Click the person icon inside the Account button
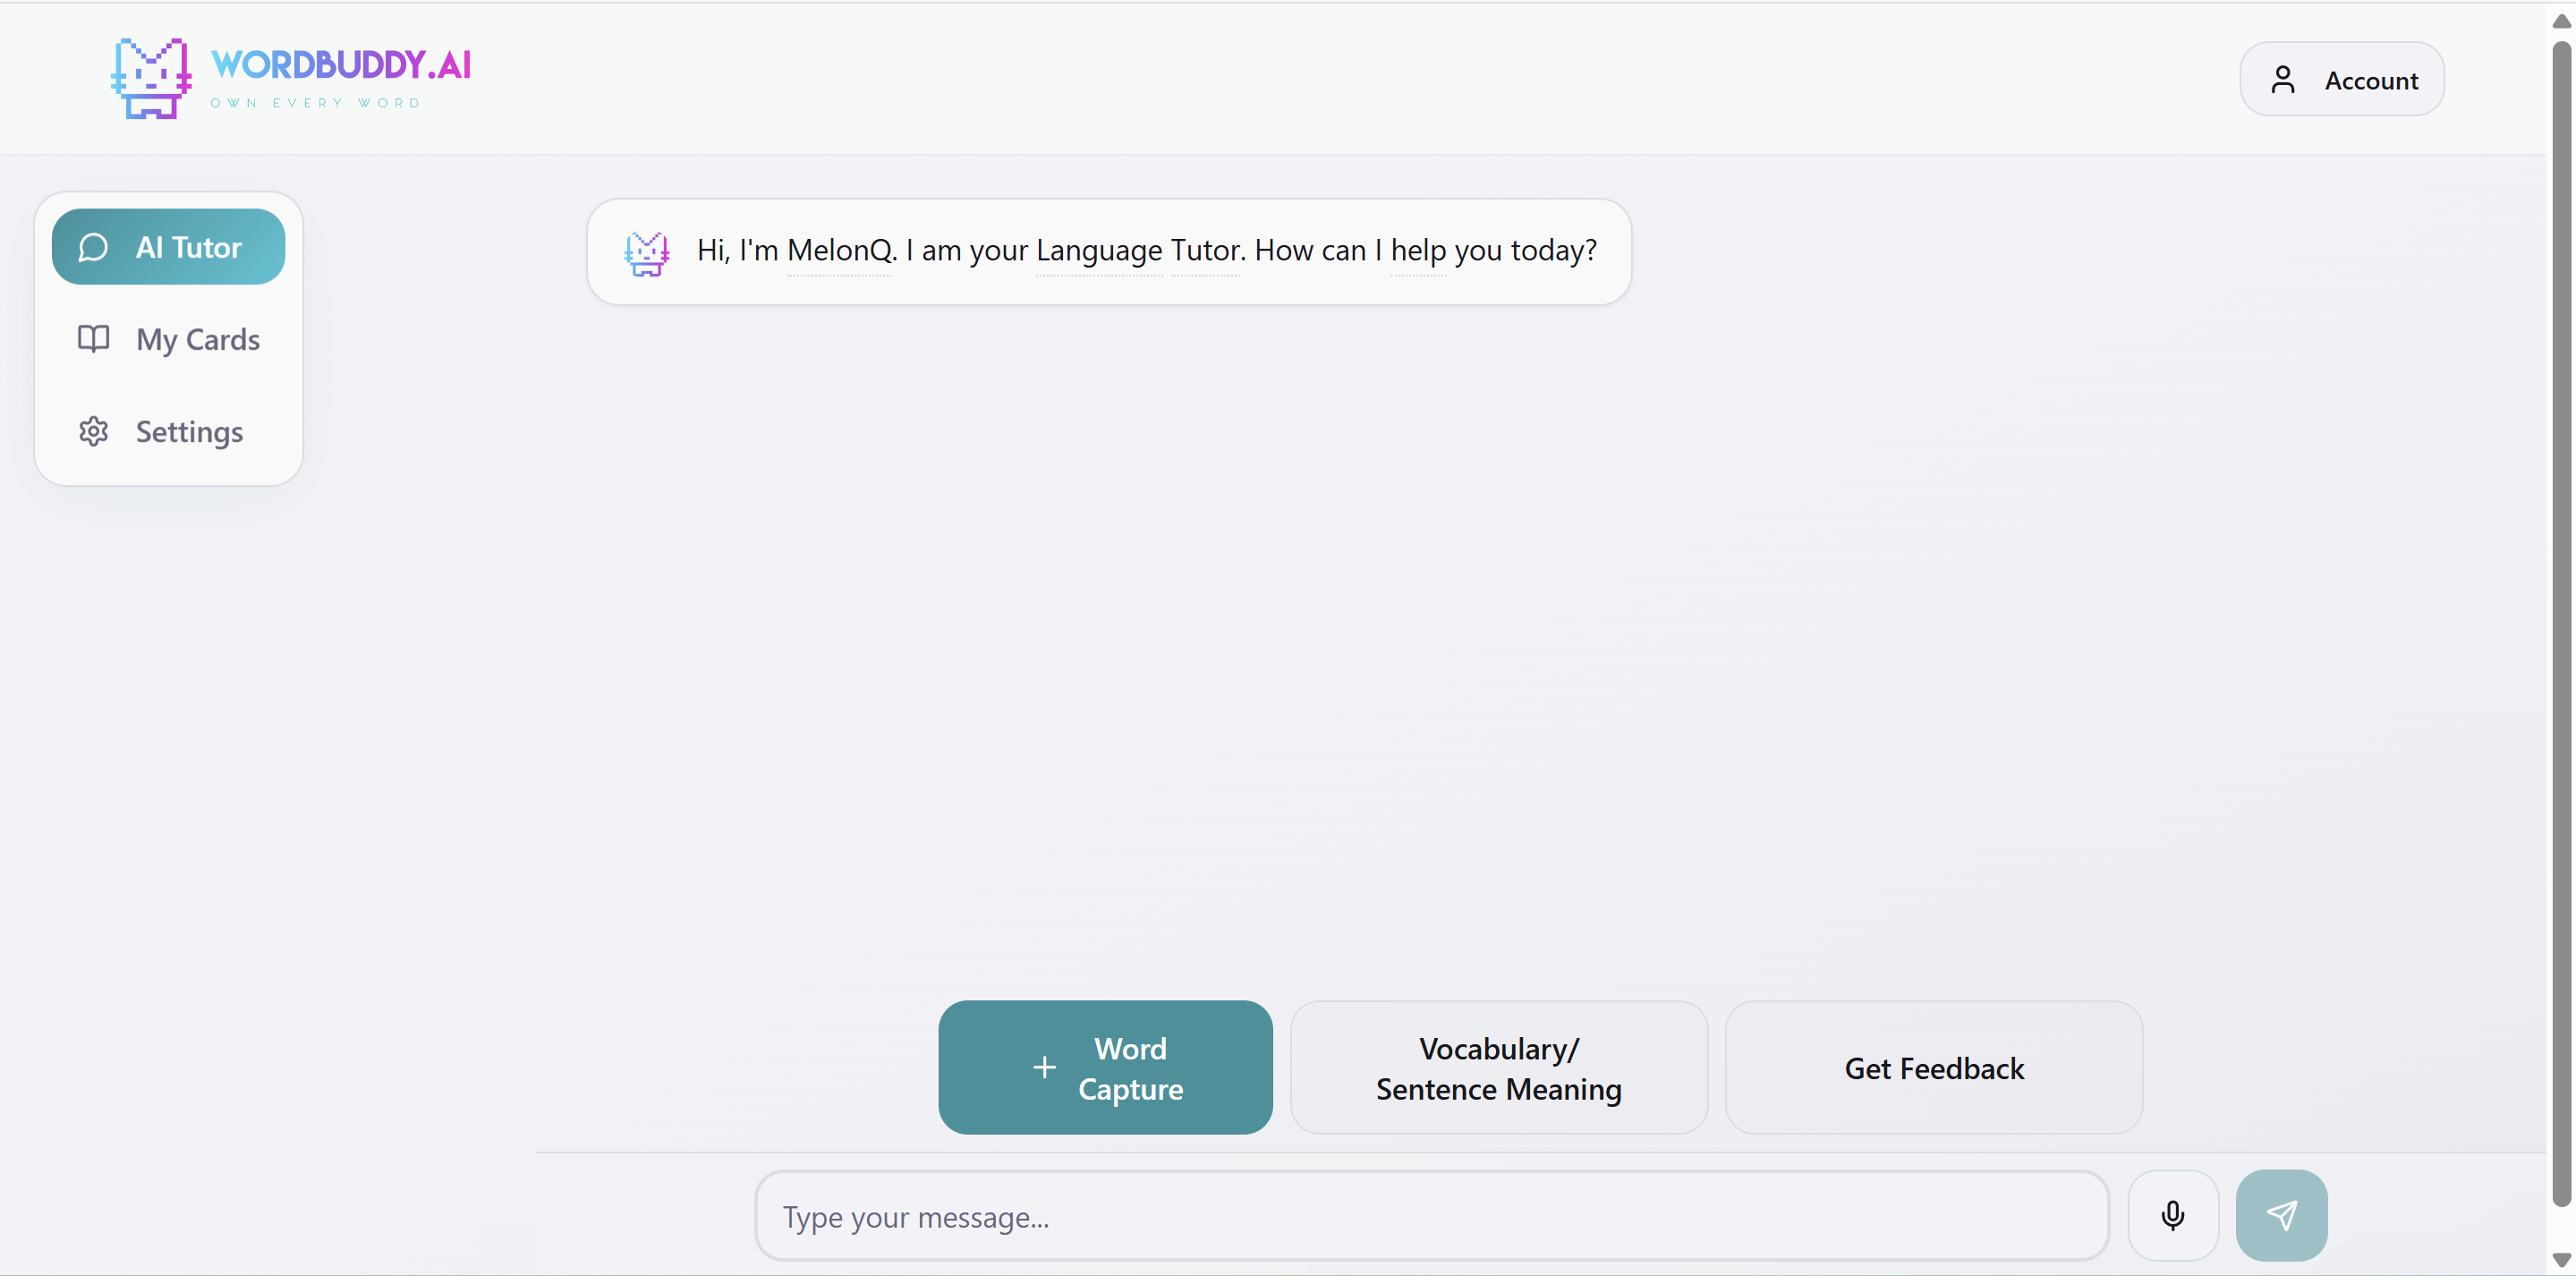2576x1276 pixels. [2285, 79]
